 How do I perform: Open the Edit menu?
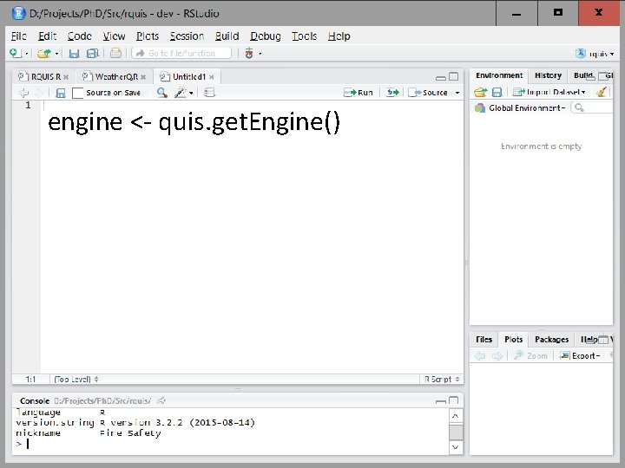pos(47,36)
